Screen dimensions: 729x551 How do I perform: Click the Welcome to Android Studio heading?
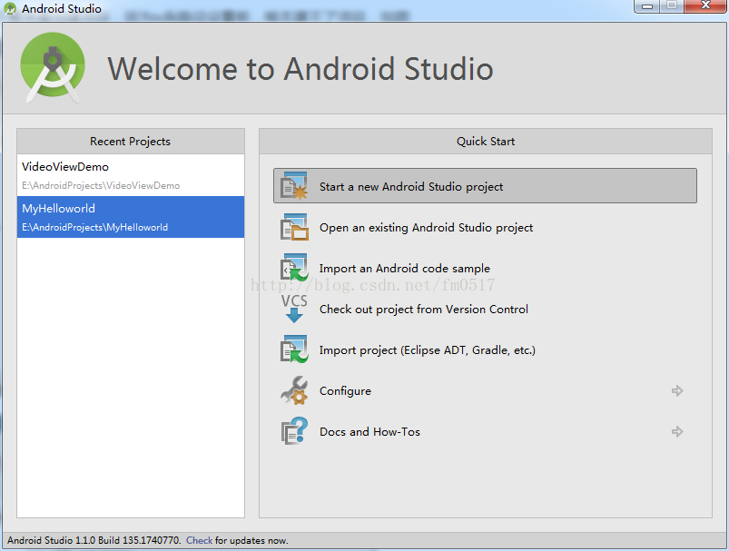pyautogui.click(x=300, y=69)
